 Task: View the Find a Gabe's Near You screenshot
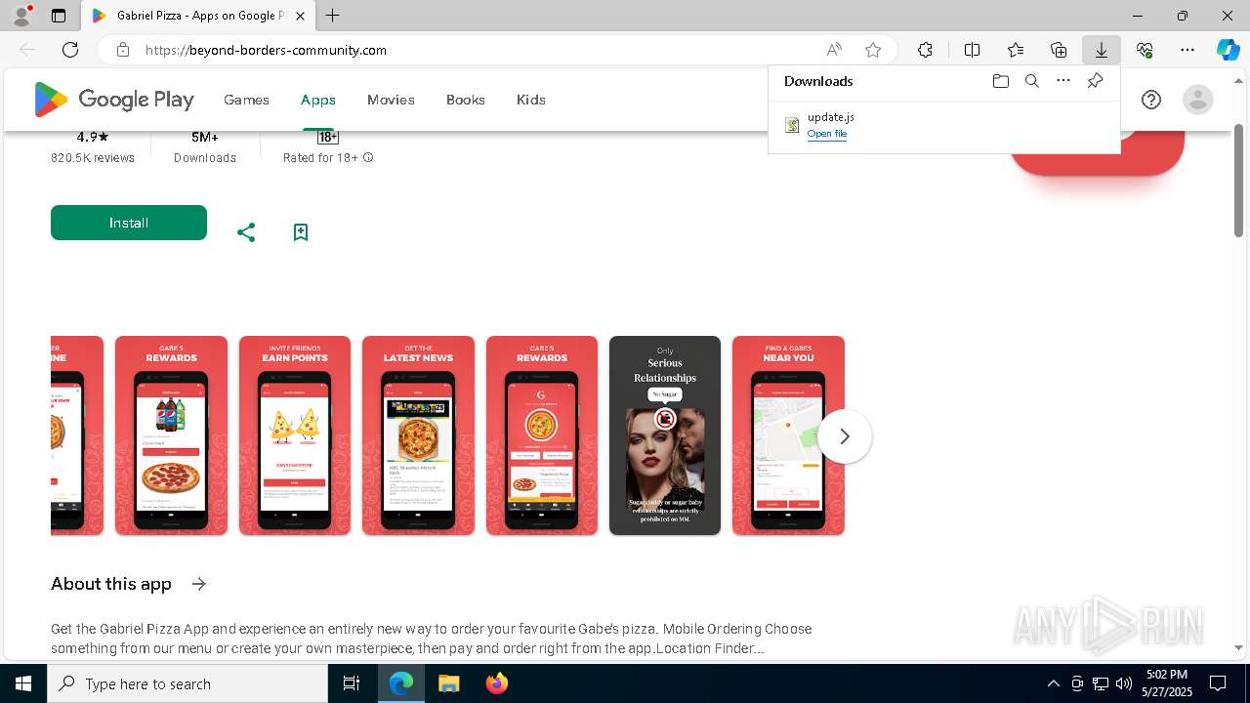coord(788,435)
